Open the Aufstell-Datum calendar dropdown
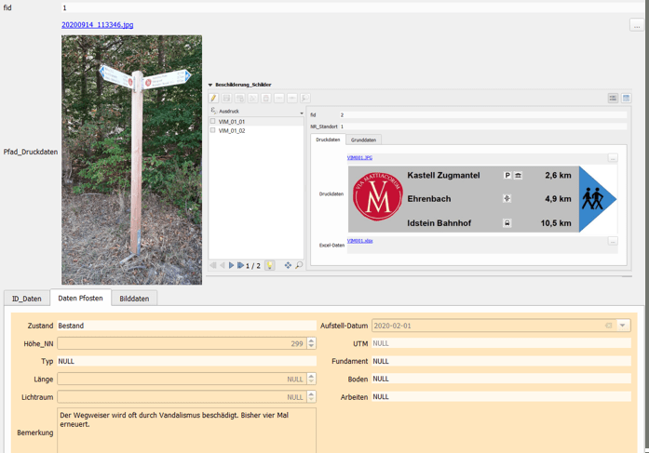Viewport: 649px width, 453px height. [623, 326]
